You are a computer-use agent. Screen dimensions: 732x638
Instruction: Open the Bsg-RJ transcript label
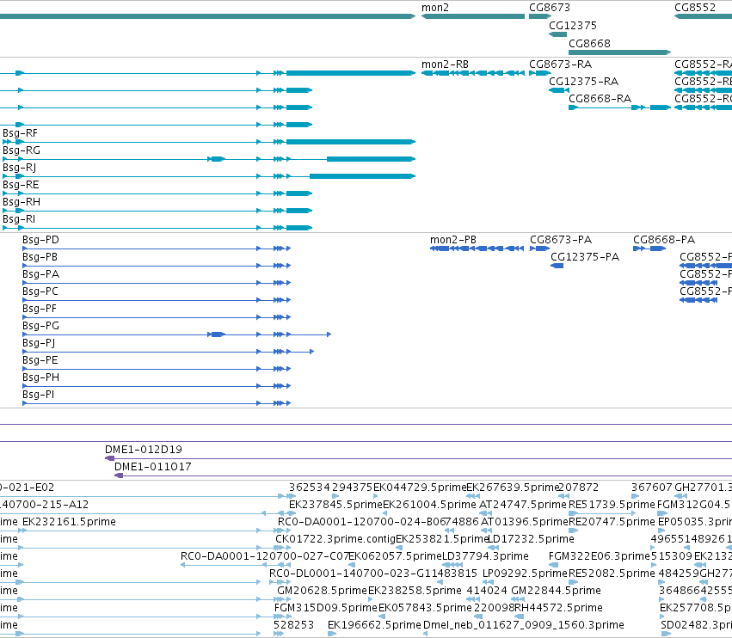coord(19,168)
